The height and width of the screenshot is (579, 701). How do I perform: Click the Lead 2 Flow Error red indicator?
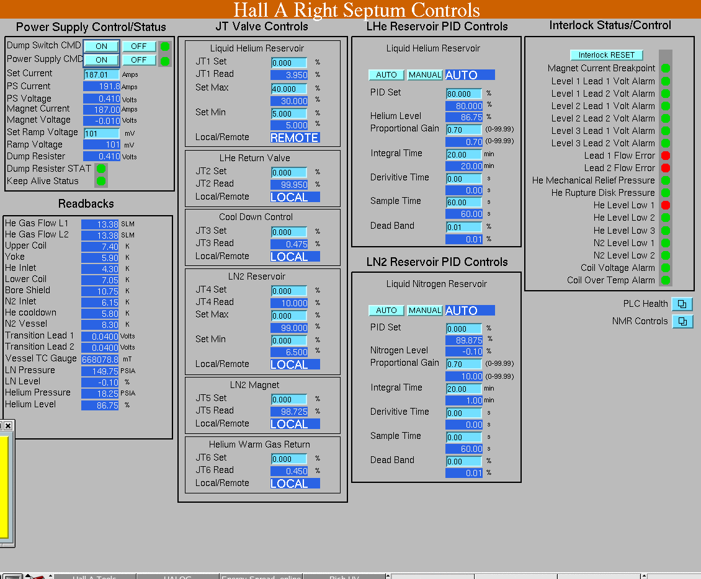(665, 168)
